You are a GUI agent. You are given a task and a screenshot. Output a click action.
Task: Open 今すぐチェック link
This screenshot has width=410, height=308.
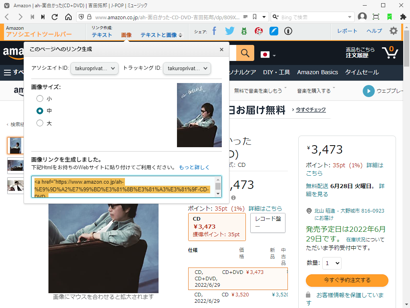click(x=311, y=110)
